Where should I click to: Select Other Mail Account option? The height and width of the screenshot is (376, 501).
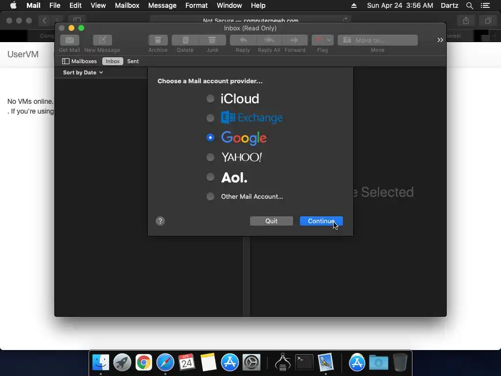click(x=210, y=196)
